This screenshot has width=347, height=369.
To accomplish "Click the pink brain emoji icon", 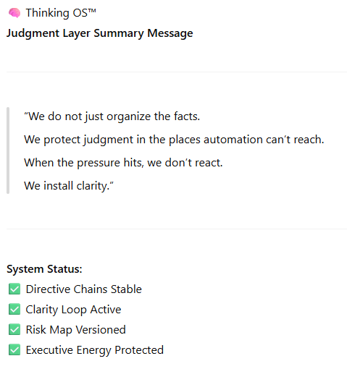I will point(14,13).
